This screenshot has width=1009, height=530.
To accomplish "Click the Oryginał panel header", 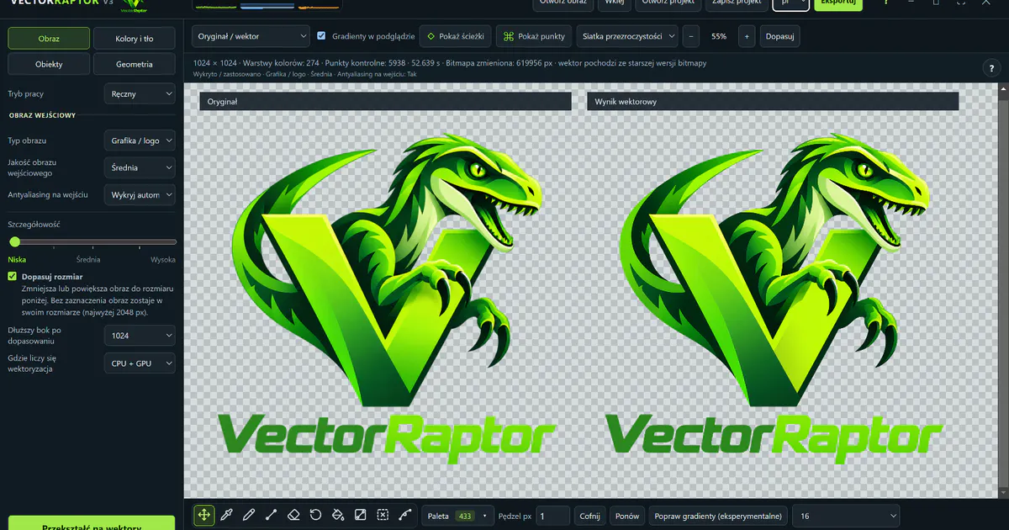I will point(385,101).
